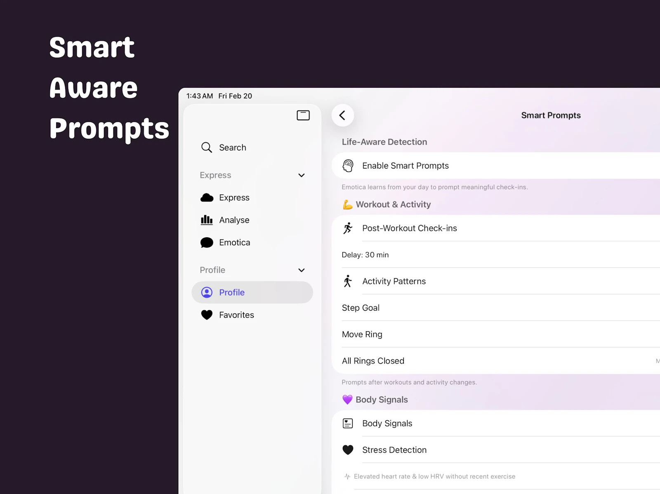The image size is (660, 494).
Task: Go back with the chevron button
Action: [343, 115]
